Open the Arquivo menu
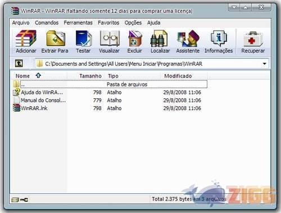 point(21,23)
